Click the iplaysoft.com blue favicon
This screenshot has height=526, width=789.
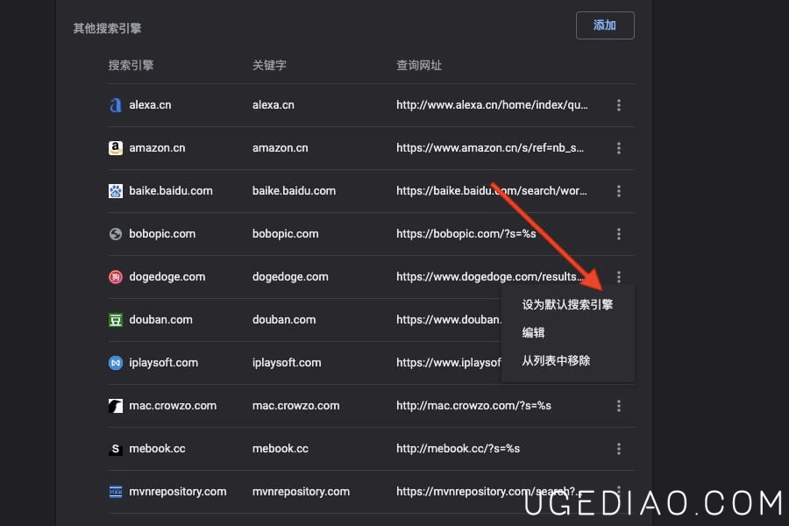click(116, 362)
